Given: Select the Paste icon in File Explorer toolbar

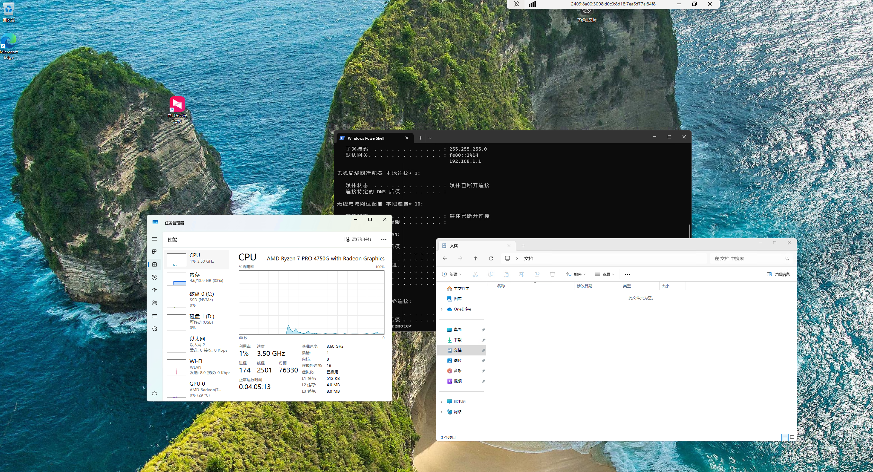Looking at the screenshot, I should [506, 274].
